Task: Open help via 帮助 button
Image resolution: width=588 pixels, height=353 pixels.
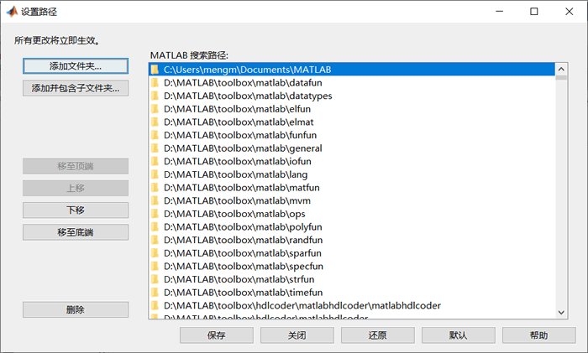Action: coord(539,335)
